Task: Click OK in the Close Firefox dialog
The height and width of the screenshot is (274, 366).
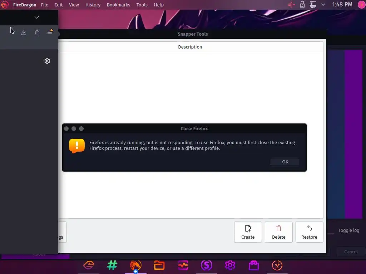Action: click(x=285, y=162)
